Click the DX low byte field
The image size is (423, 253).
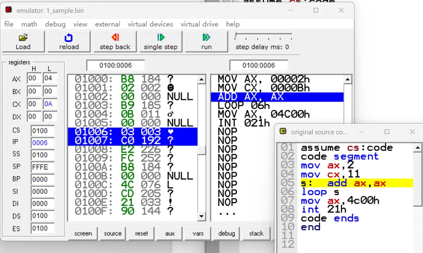click(x=50, y=117)
